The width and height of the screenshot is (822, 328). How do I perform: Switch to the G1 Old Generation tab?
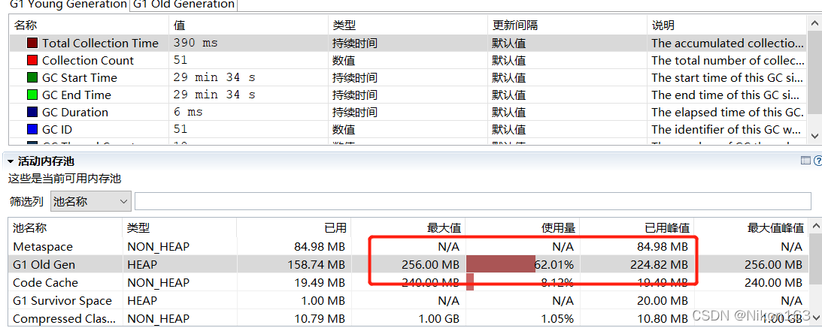point(183,5)
